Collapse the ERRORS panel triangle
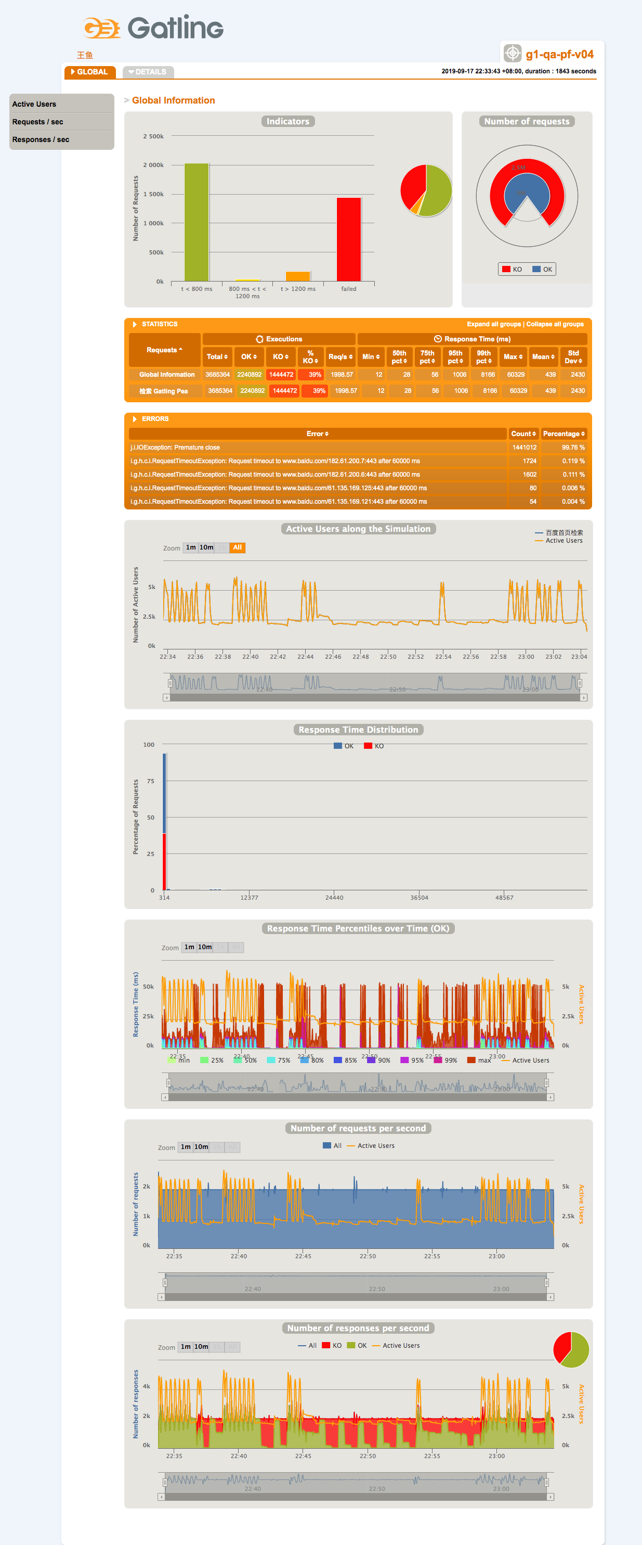This screenshot has height=1545, width=642. click(x=135, y=419)
